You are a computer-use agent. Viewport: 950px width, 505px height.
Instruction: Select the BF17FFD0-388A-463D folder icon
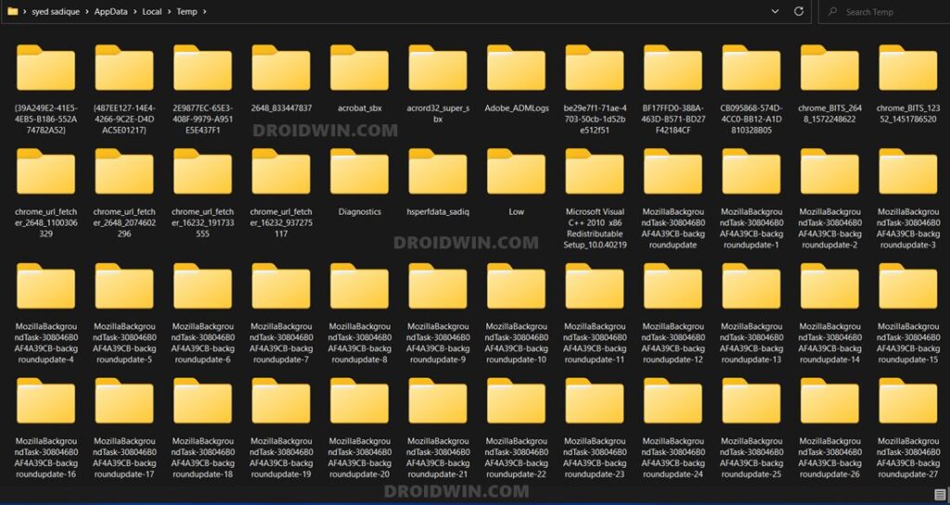point(674,68)
